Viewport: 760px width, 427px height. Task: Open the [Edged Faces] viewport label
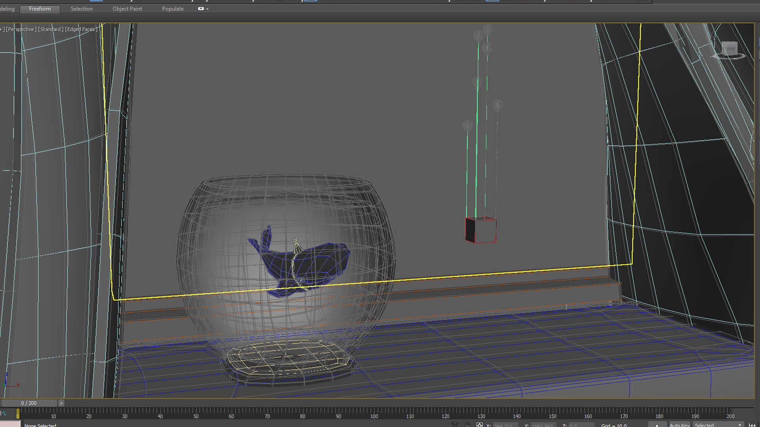[81, 29]
